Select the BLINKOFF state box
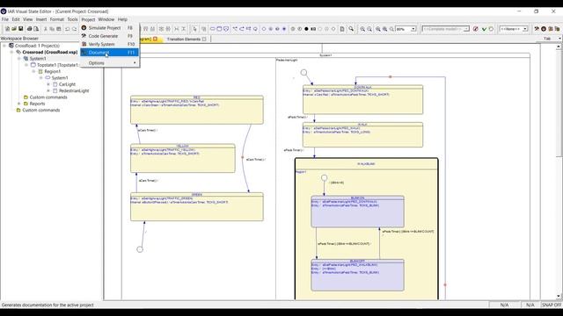Viewport: 563px width, 316px height. (357, 275)
